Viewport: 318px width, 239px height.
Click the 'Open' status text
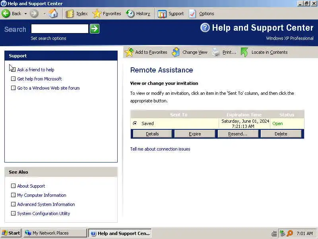point(277,123)
